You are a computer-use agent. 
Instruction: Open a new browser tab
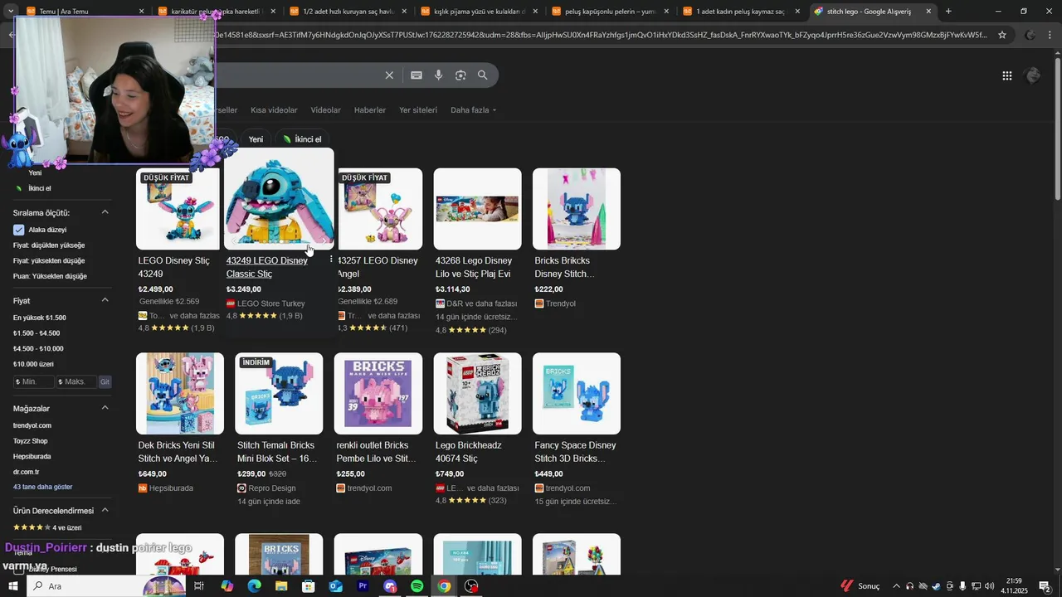click(x=948, y=12)
